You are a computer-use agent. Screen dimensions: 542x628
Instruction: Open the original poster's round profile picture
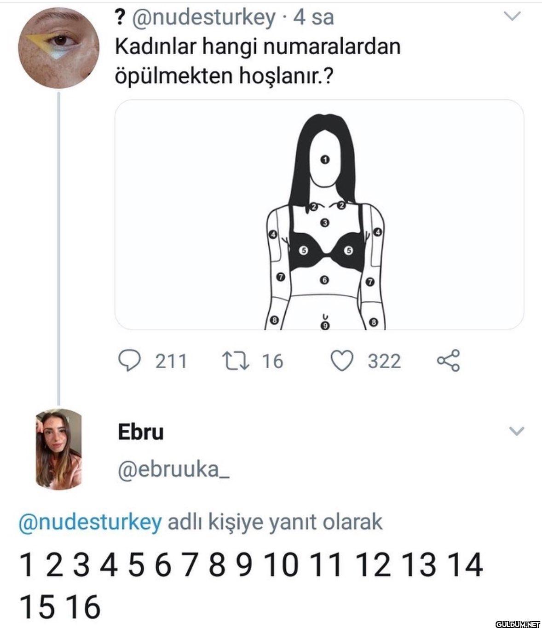tap(58, 48)
